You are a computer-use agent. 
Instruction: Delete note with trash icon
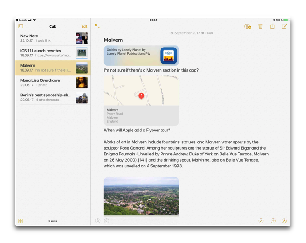[260, 26]
